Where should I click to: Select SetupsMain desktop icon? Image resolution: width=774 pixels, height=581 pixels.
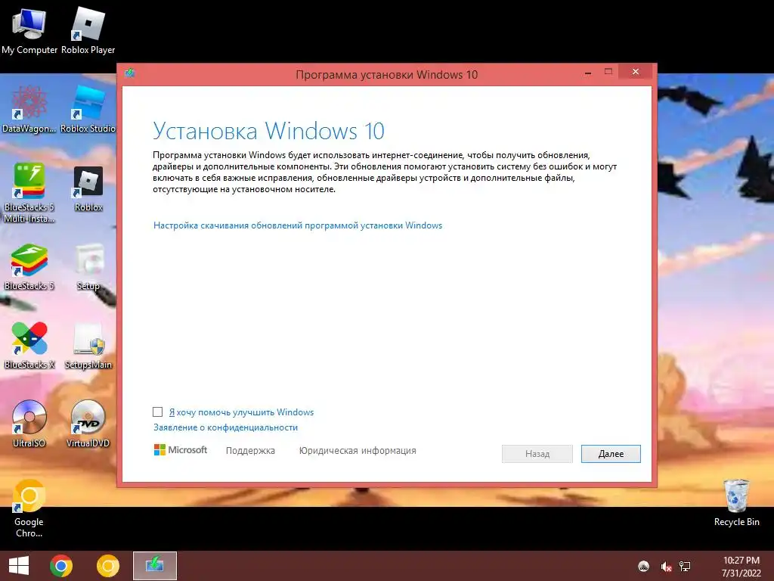click(x=88, y=345)
